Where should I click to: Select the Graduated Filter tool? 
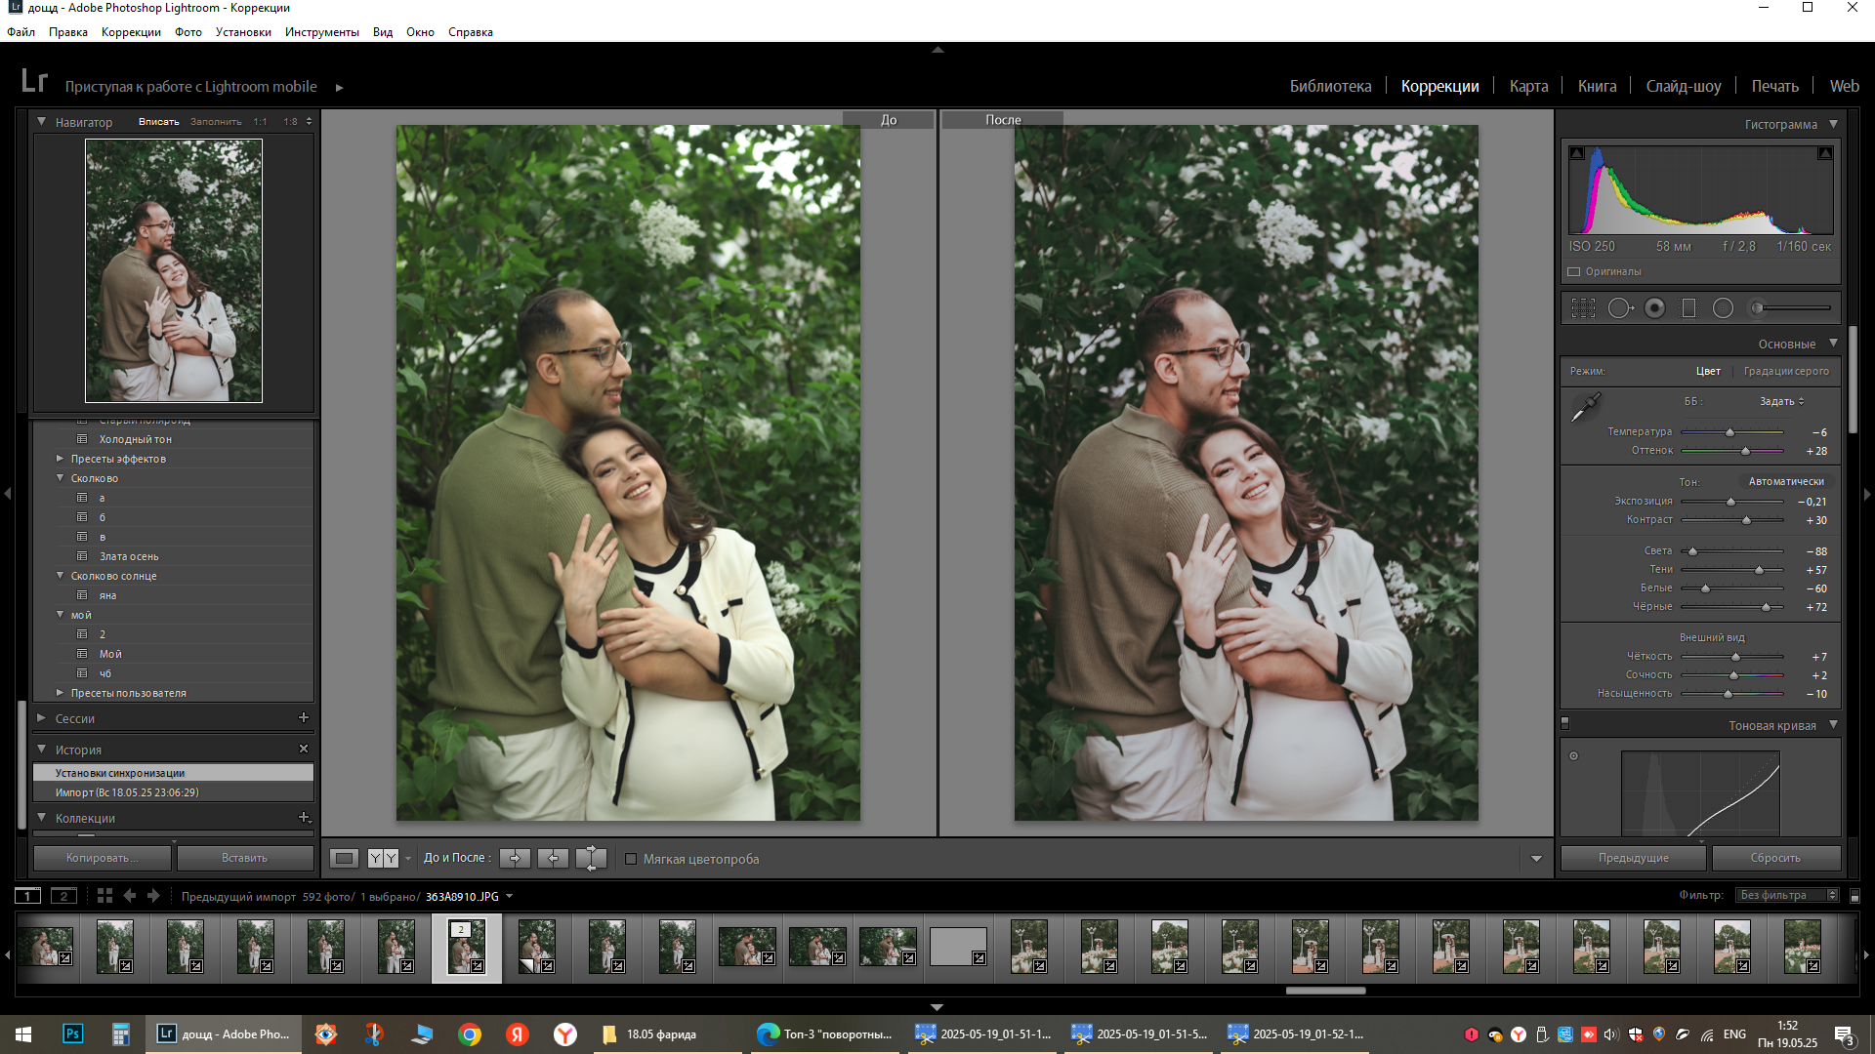(1688, 308)
